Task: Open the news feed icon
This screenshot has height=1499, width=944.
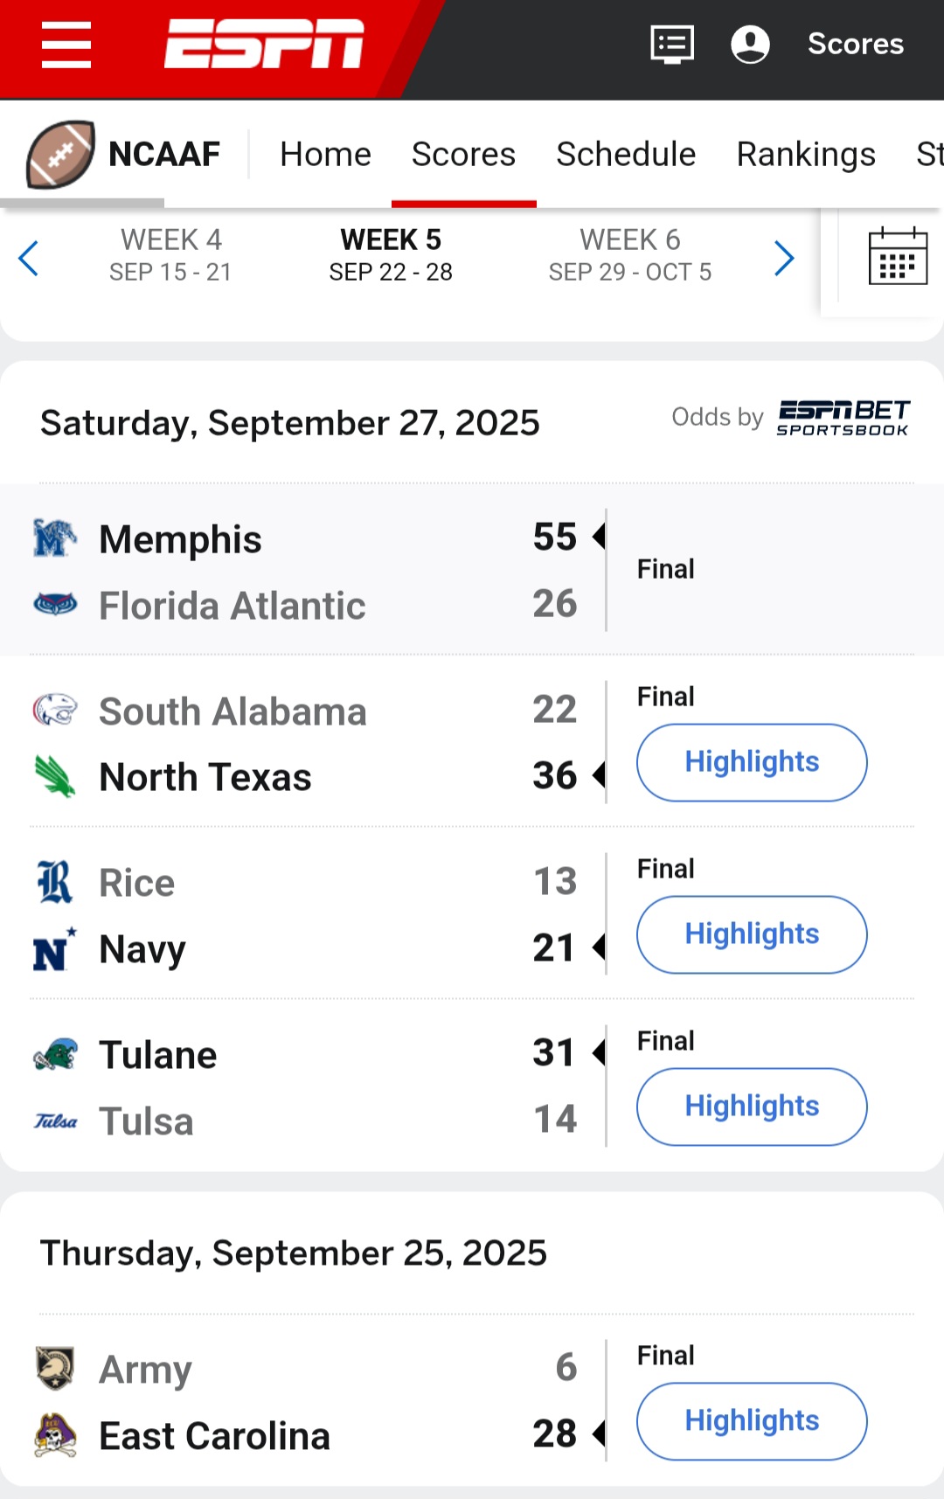Action: point(672,44)
